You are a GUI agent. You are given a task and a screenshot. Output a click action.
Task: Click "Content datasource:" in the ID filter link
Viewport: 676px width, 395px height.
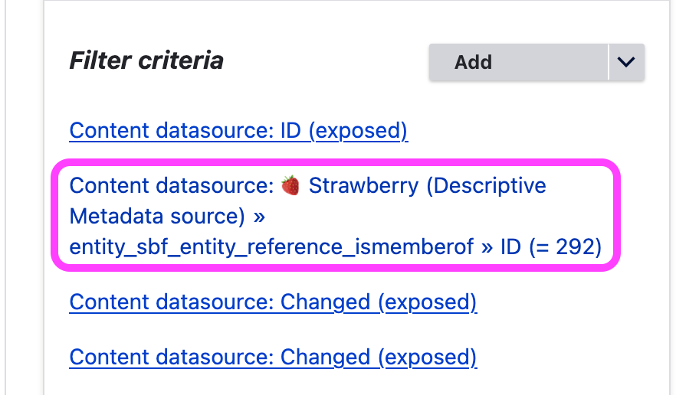pos(172,131)
